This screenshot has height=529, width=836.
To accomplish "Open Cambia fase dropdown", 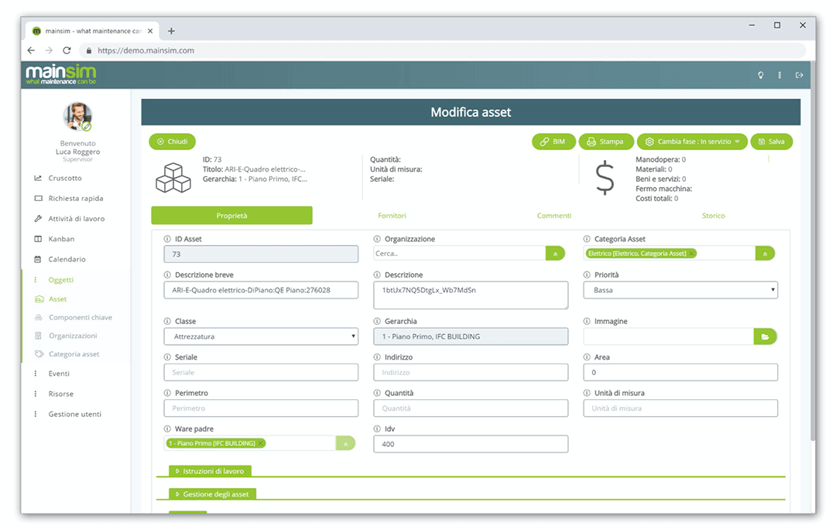I will (x=692, y=142).
